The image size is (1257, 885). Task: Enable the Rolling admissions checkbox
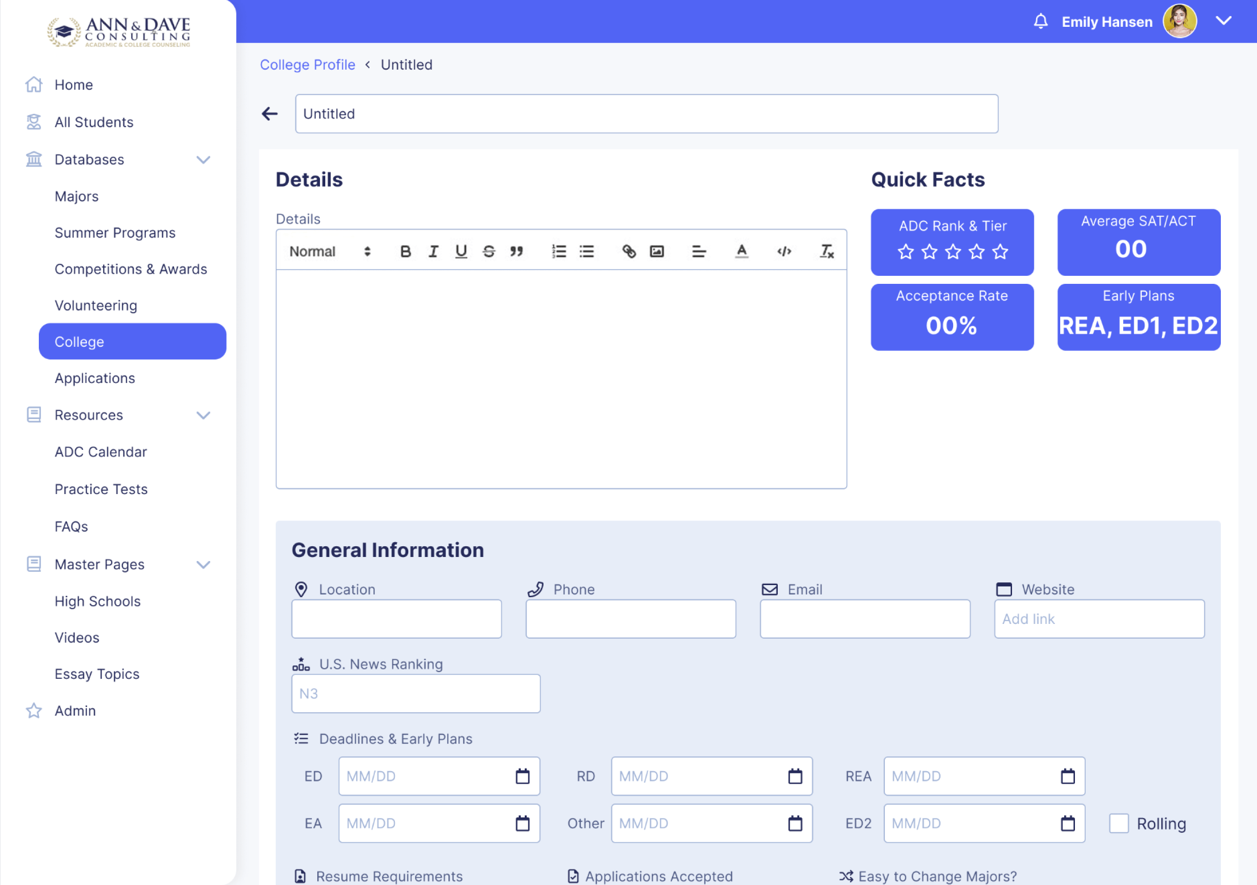(1119, 823)
